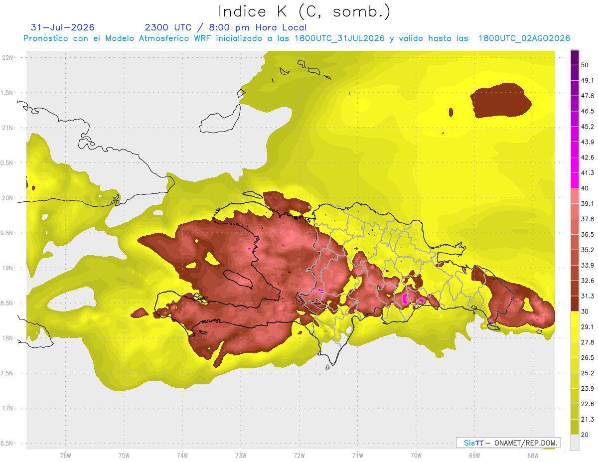
Task: Click the title "Indice K (C, somb.)"
Action: pos(304,11)
